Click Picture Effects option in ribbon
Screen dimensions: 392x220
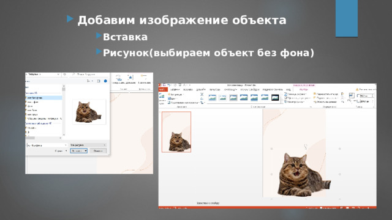click(x=298, y=98)
